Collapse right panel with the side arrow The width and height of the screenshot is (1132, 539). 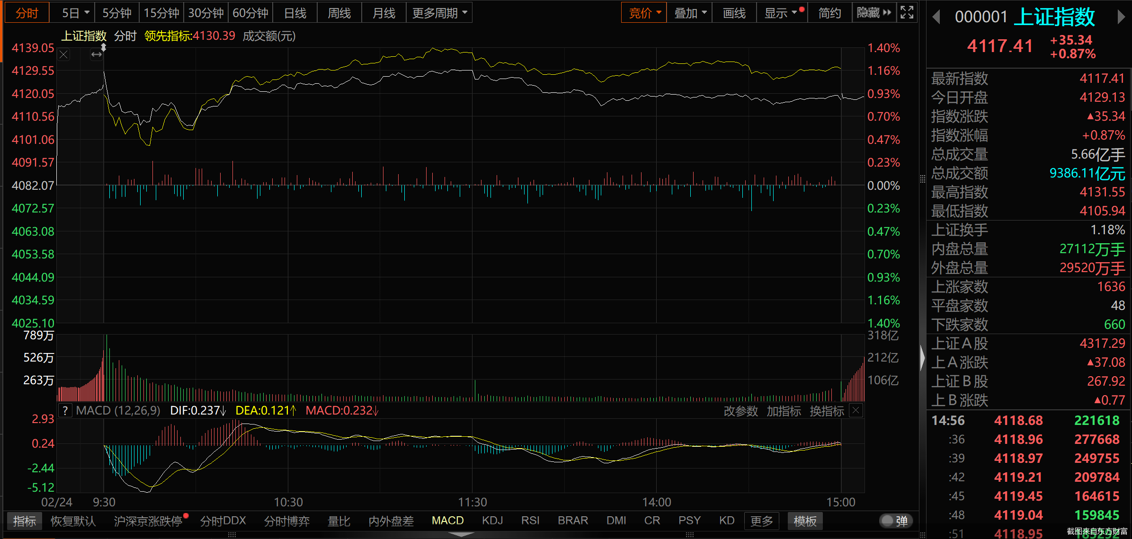click(922, 358)
